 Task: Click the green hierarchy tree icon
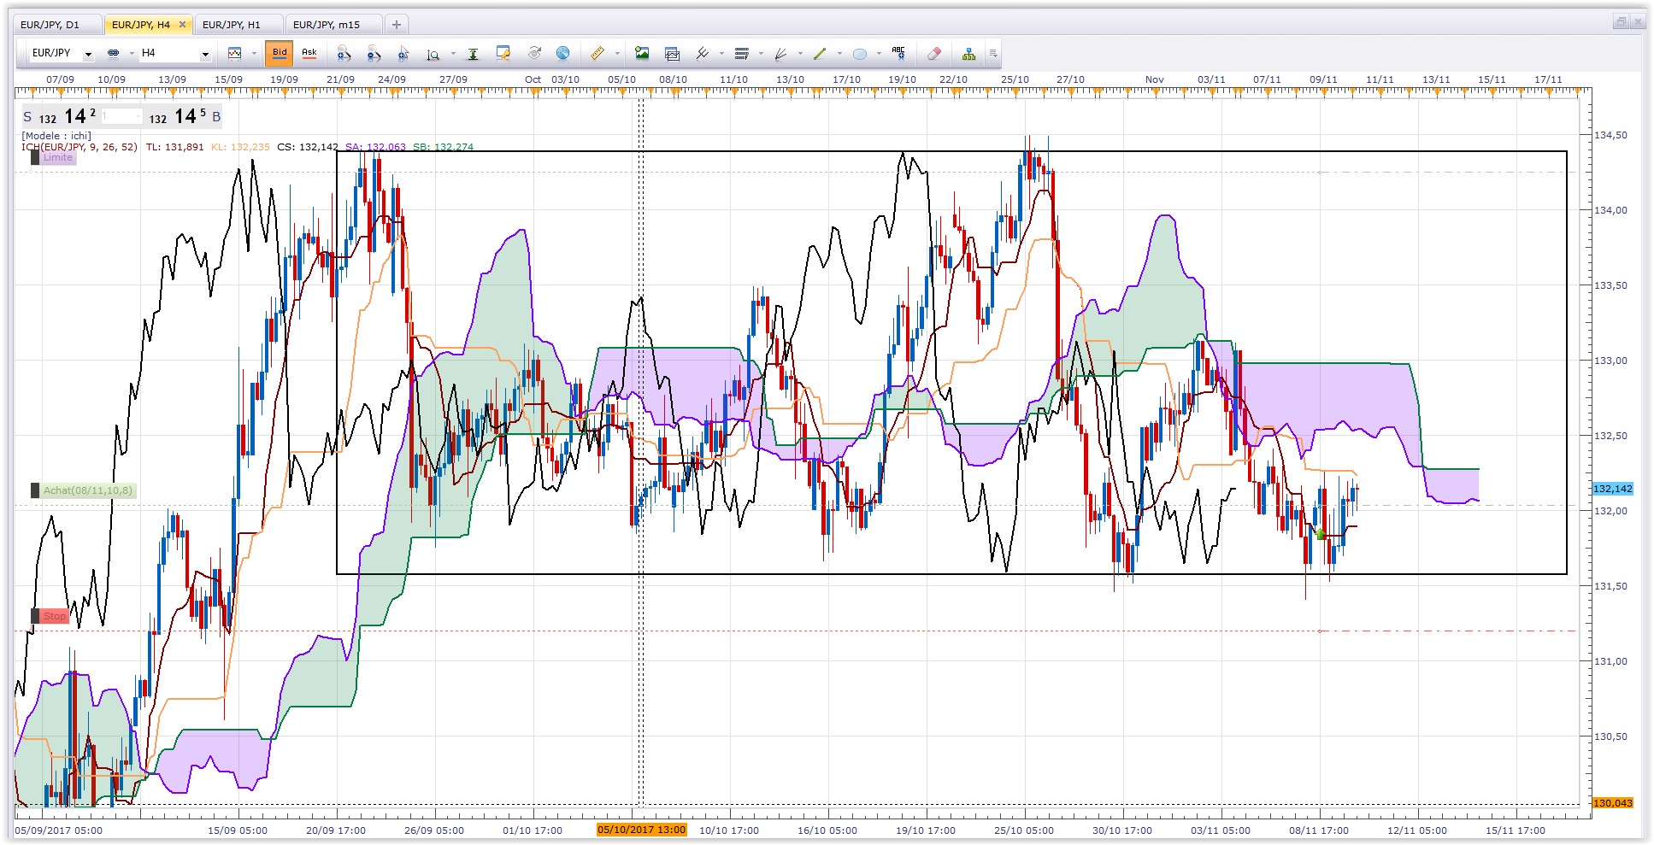(x=968, y=53)
